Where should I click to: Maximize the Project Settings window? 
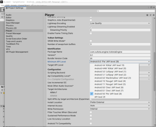click(x=151, y=8)
